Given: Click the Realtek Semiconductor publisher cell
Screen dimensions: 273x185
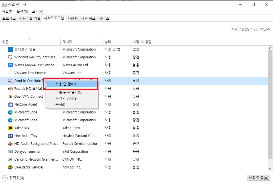Looking at the screenshot, I should pos(80,144).
